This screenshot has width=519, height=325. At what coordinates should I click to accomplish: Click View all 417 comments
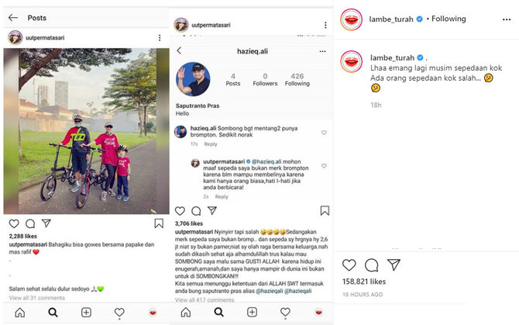click(205, 300)
